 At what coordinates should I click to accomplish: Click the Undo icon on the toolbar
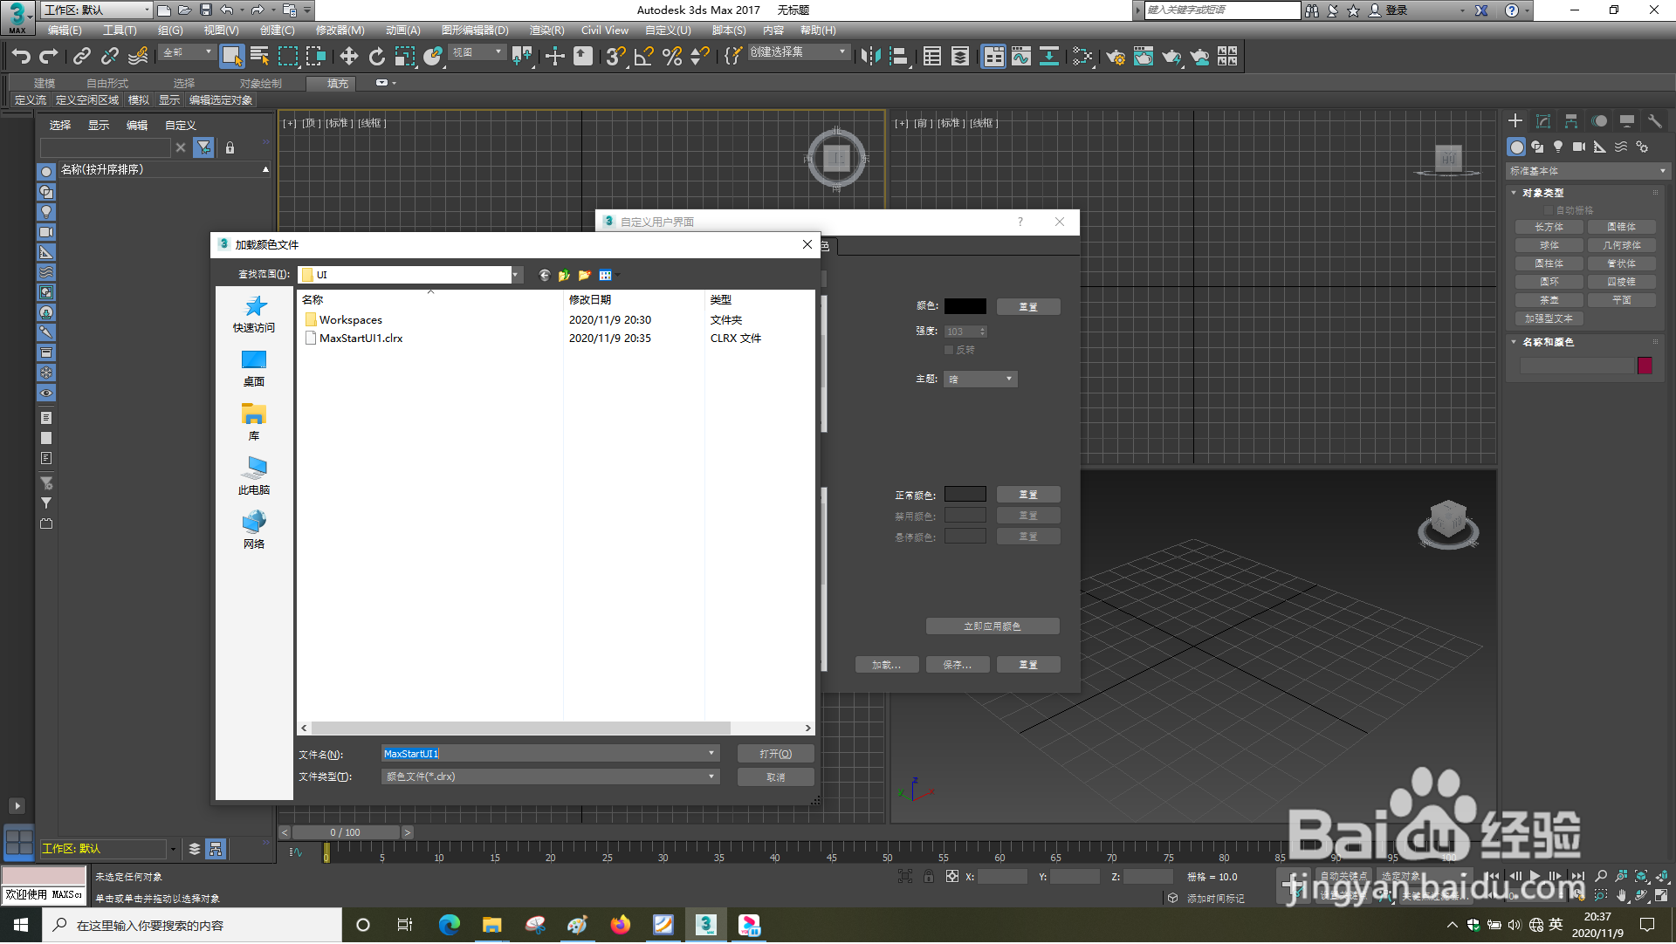click(22, 56)
